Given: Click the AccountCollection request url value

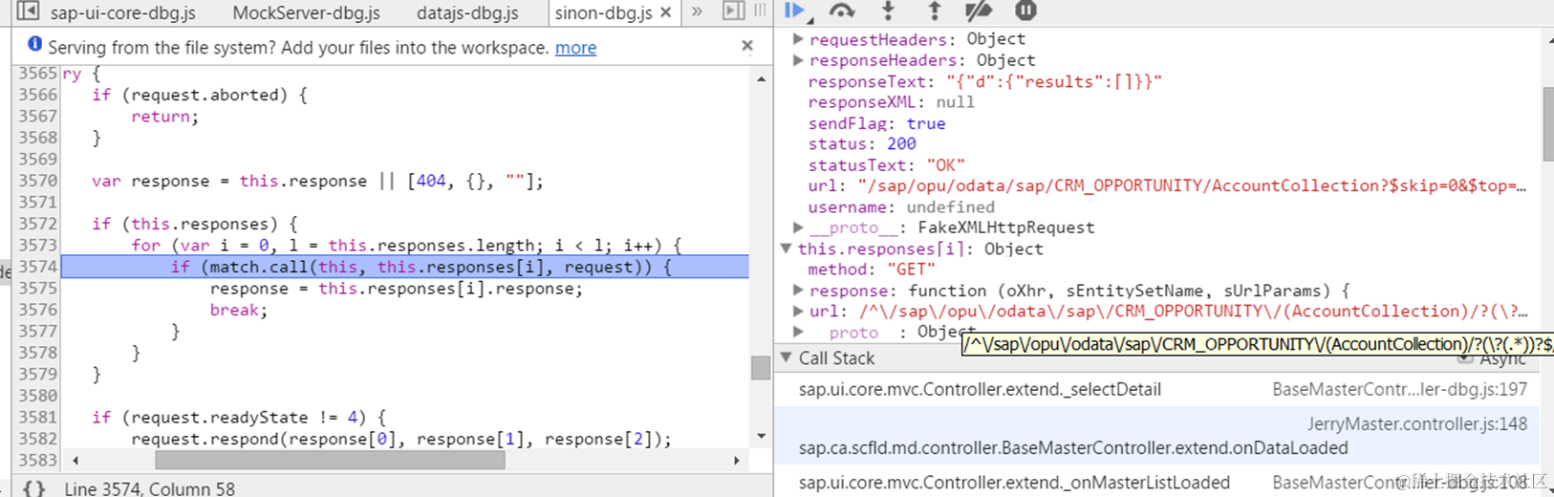Looking at the screenshot, I should [x=1192, y=185].
